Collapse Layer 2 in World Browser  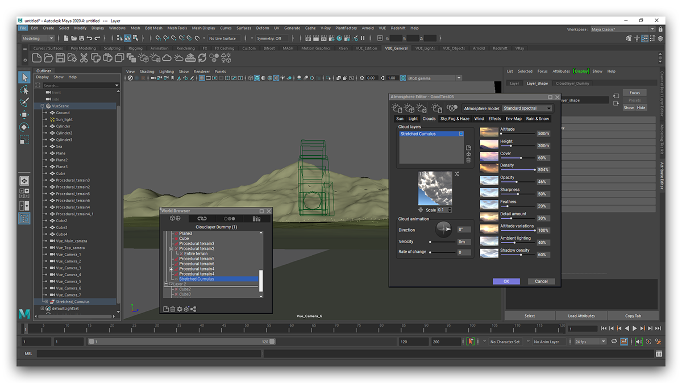[x=166, y=284]
